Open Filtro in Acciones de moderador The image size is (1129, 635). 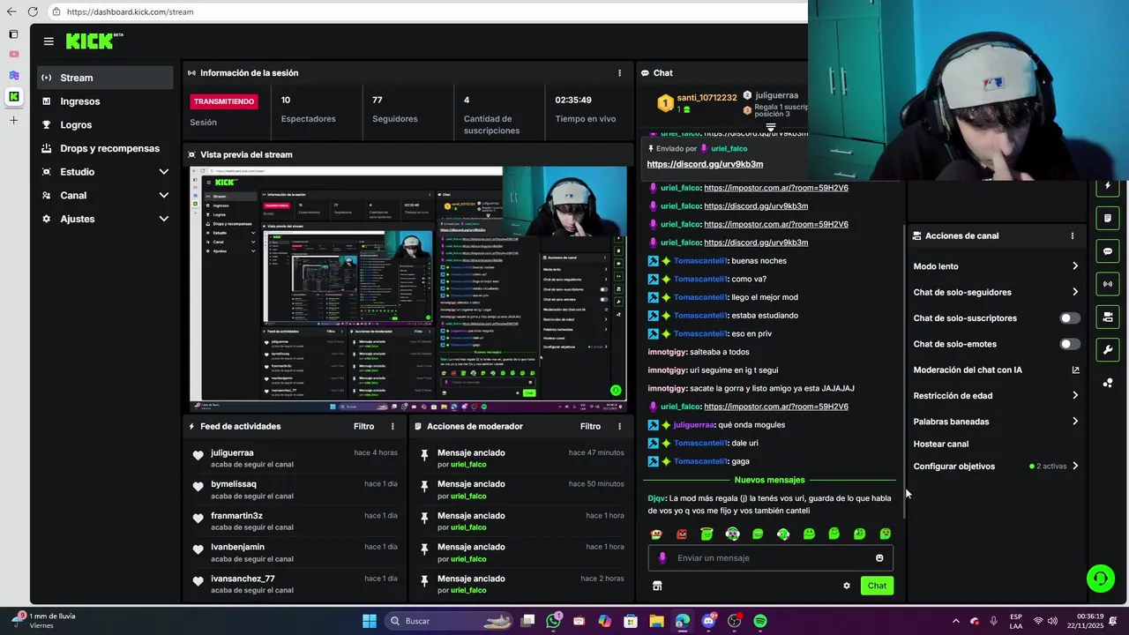coord(590,426)
